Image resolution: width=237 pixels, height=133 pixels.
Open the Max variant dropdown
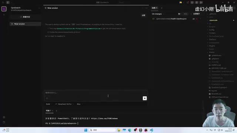click(80, 104)
